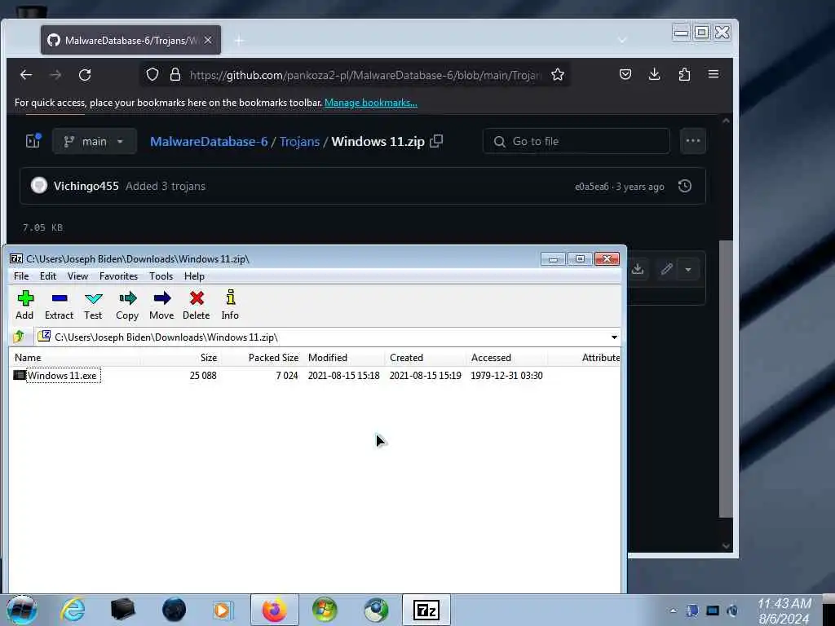Open Vichingo455 author profile
This screenshot has width=835, height=626.
pyautogui.click(x=86, y=186)
